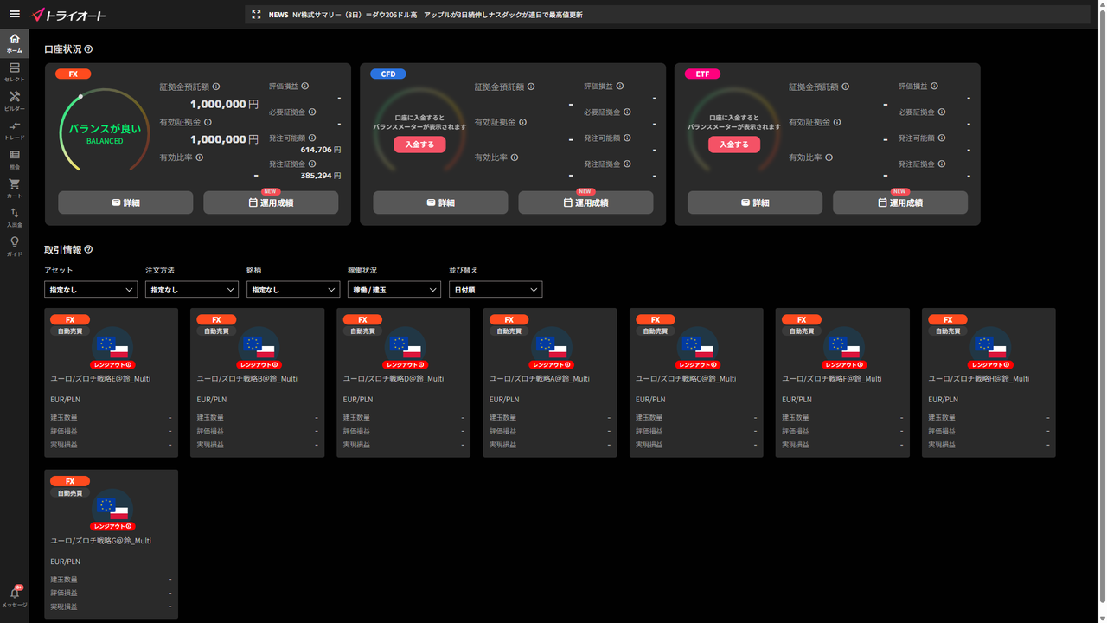Open the 稼働状況 filter showing 稼働 / 建玉

tap(394, 290)
